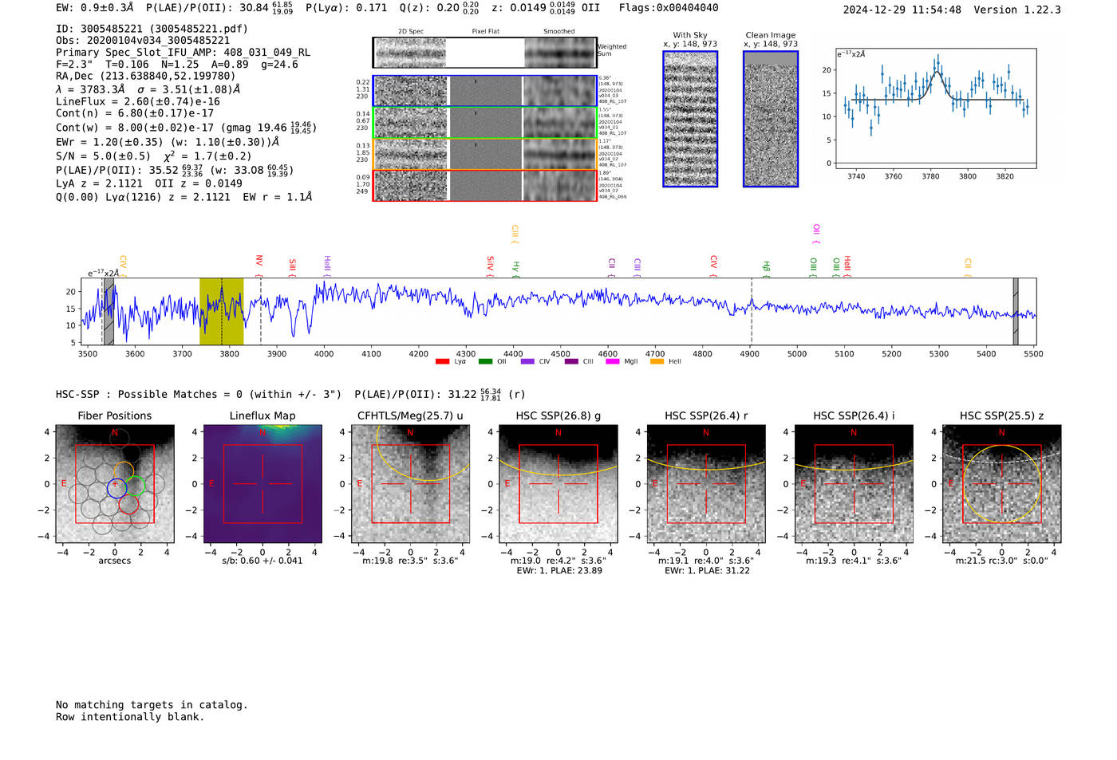Open the green-framed fiber 2D Spec cutout
Image resolution: width=1117 pixels, height=760 pixels.
(x=412, y=123)
